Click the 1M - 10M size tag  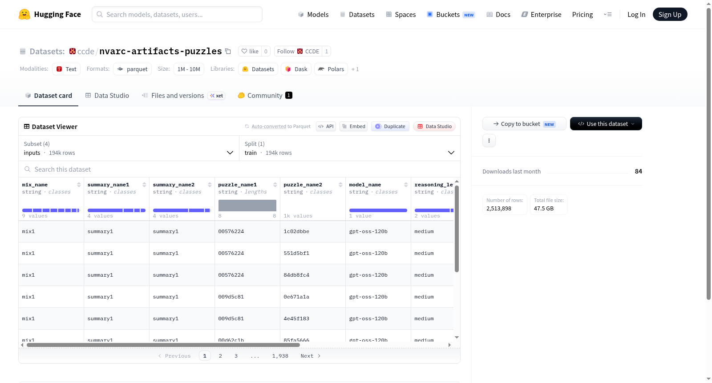click(189, 69)
